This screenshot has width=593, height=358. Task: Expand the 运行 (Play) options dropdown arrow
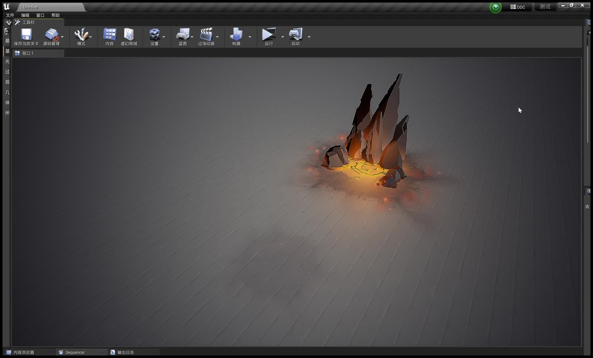tap(283, 36)
